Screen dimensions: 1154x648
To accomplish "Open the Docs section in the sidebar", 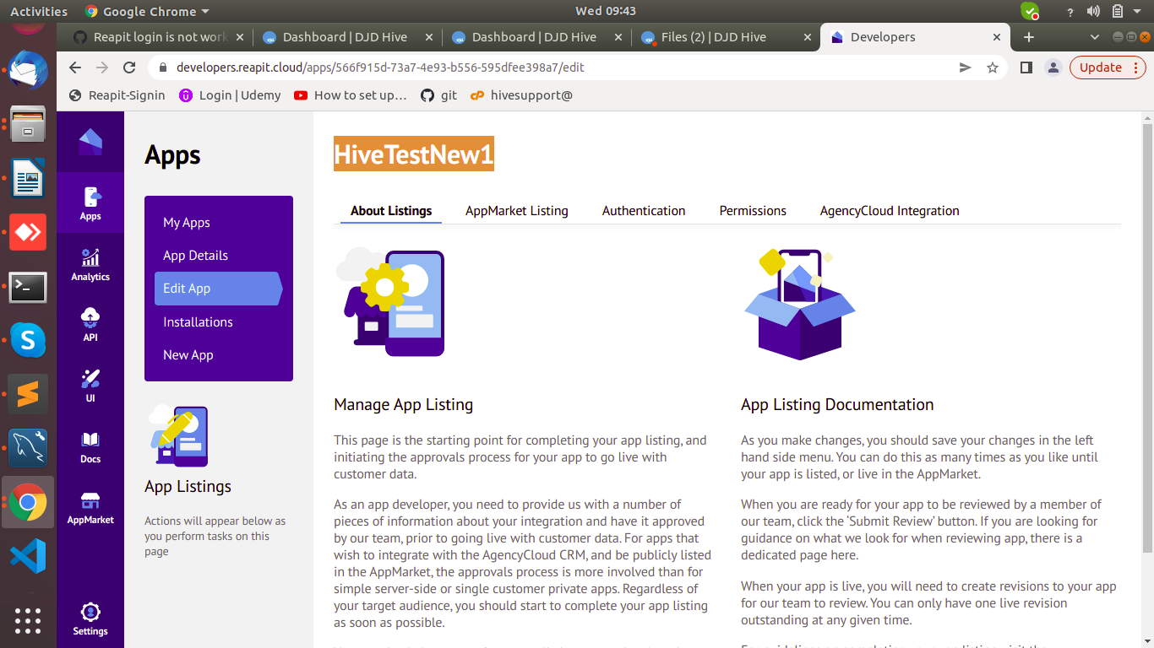I will tap(90, 445).
